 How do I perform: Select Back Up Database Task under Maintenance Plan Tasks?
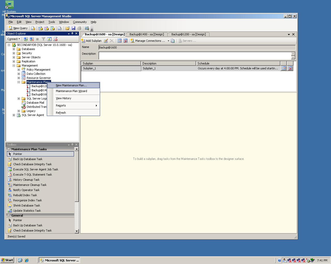click(40, 159)
